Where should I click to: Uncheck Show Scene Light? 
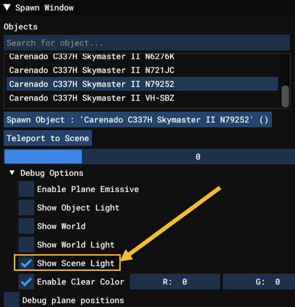26,263
